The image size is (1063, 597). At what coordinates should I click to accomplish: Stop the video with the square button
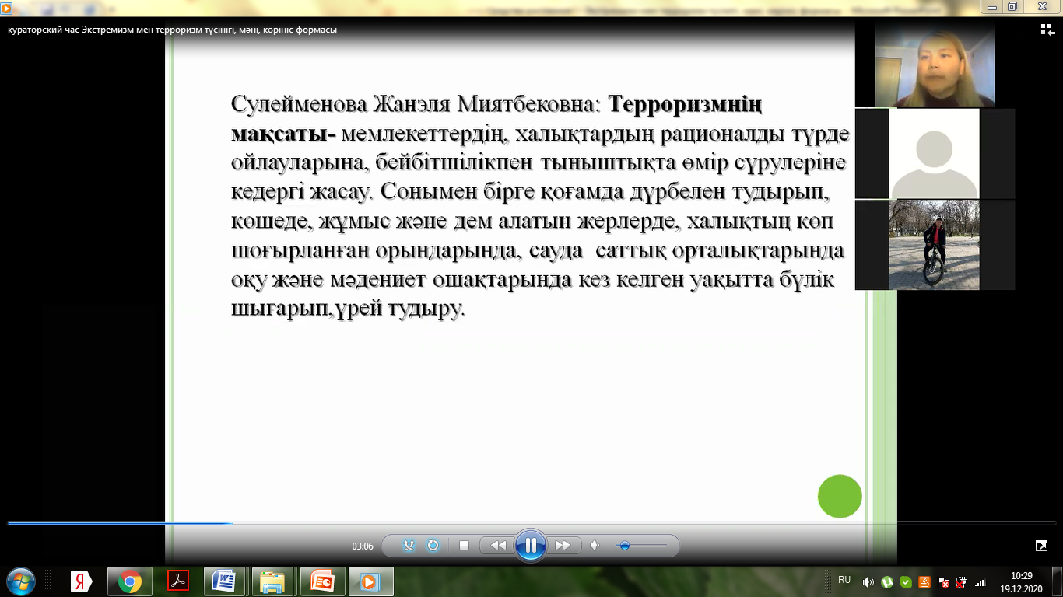[465, 546]
